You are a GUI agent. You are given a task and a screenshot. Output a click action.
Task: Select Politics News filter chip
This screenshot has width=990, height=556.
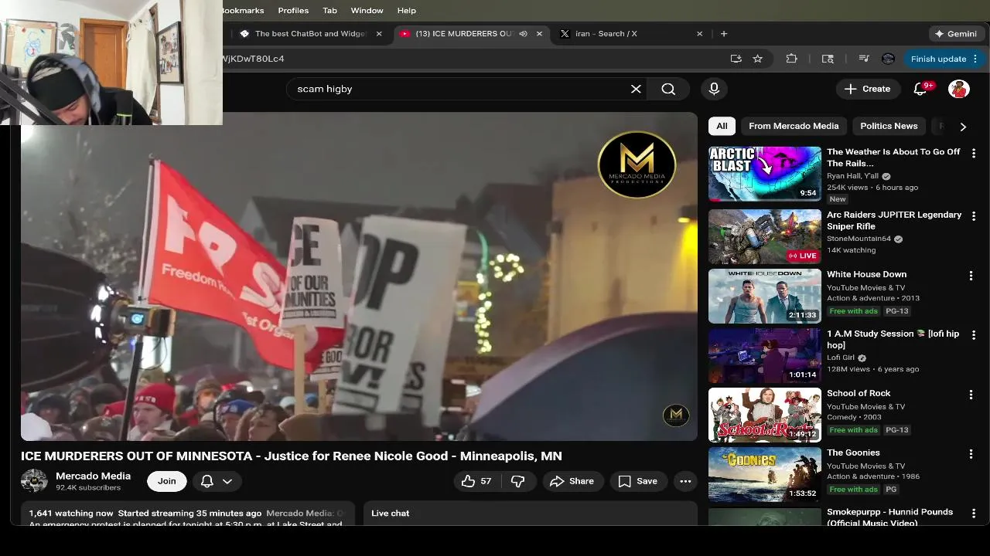pyautogui.click(x=889, y=126)
